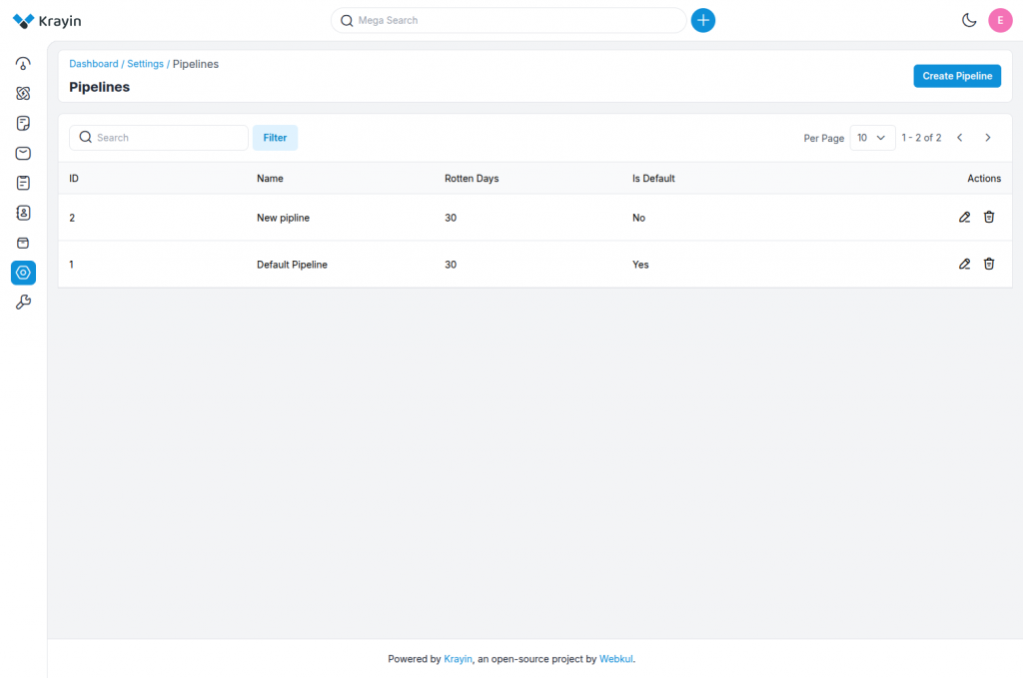Click the Name column header
Viewport: 1023px width, 678px height.
point(270,178)
